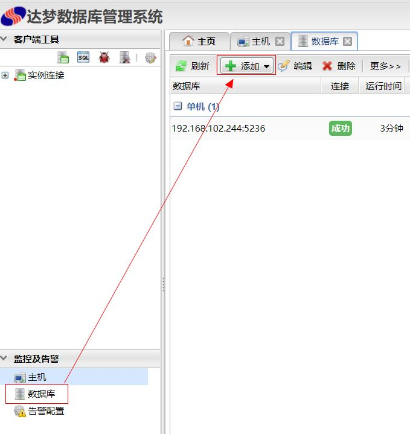Collapse the 监控及告警 panel
This screenshot has width=410, height=434.
tap(4, 358)
